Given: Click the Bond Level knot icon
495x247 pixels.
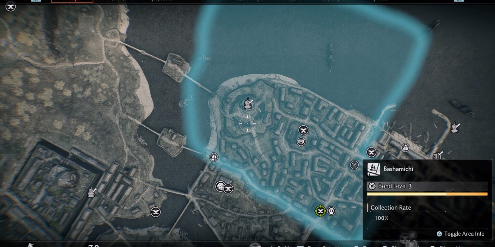Looking at the screenshot, I should 372,186.
